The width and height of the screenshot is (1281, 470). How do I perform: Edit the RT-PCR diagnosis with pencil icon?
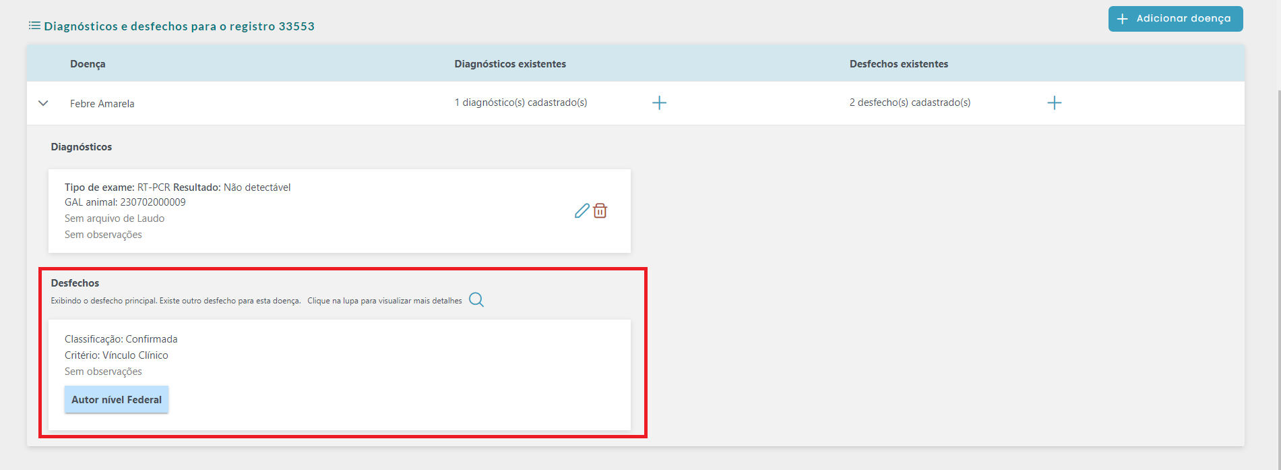582,211
